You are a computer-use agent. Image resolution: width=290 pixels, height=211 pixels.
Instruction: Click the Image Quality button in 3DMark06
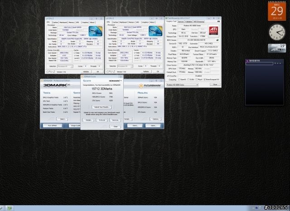point(75,125)
